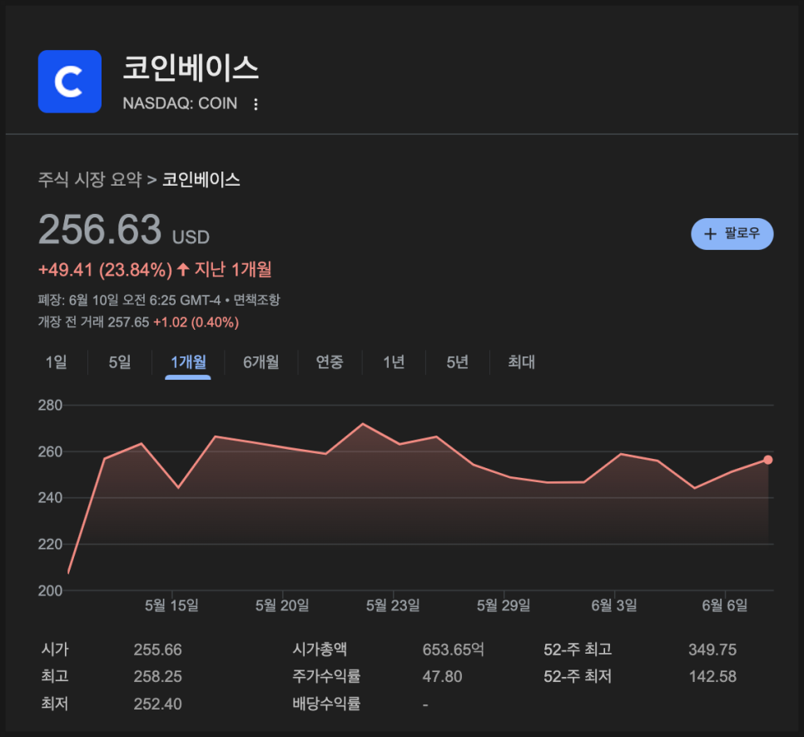Click the 5월 29일 axis date label
Screen dimensions: 804x737
[x=504, y=605]
